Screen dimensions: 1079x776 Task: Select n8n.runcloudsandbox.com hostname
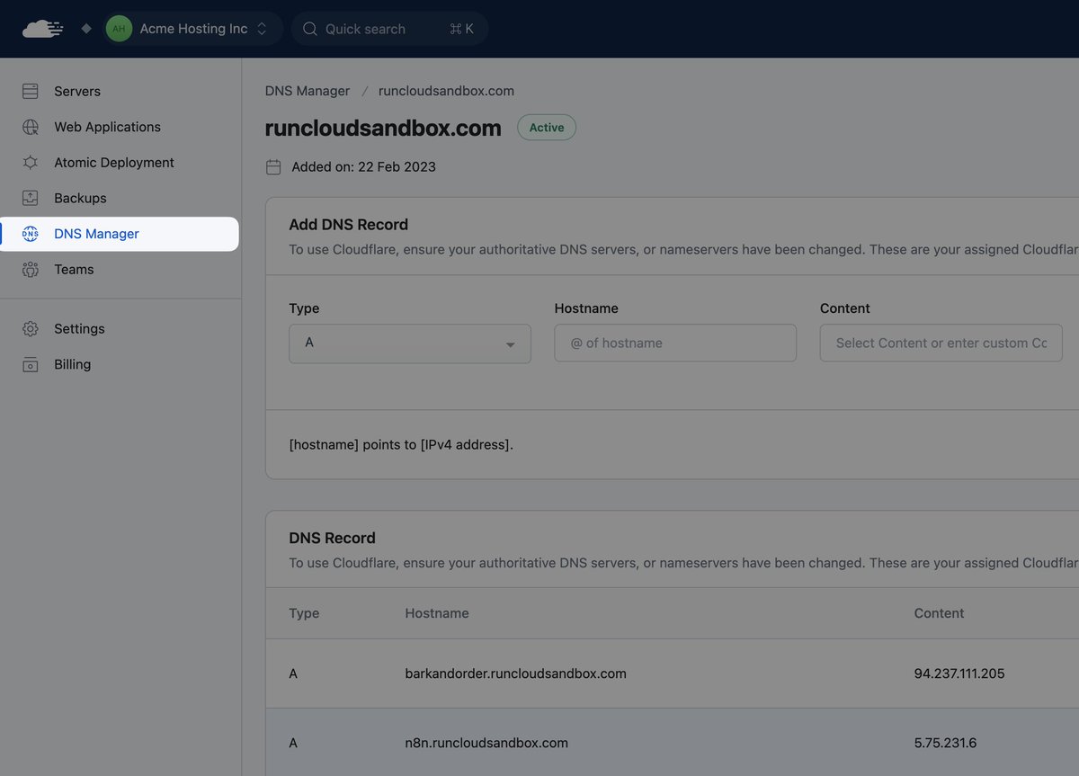(x=486, y=743)
